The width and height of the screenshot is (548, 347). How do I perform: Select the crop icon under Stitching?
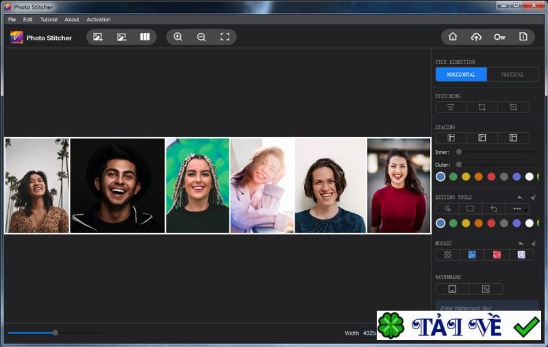(482, 107)
